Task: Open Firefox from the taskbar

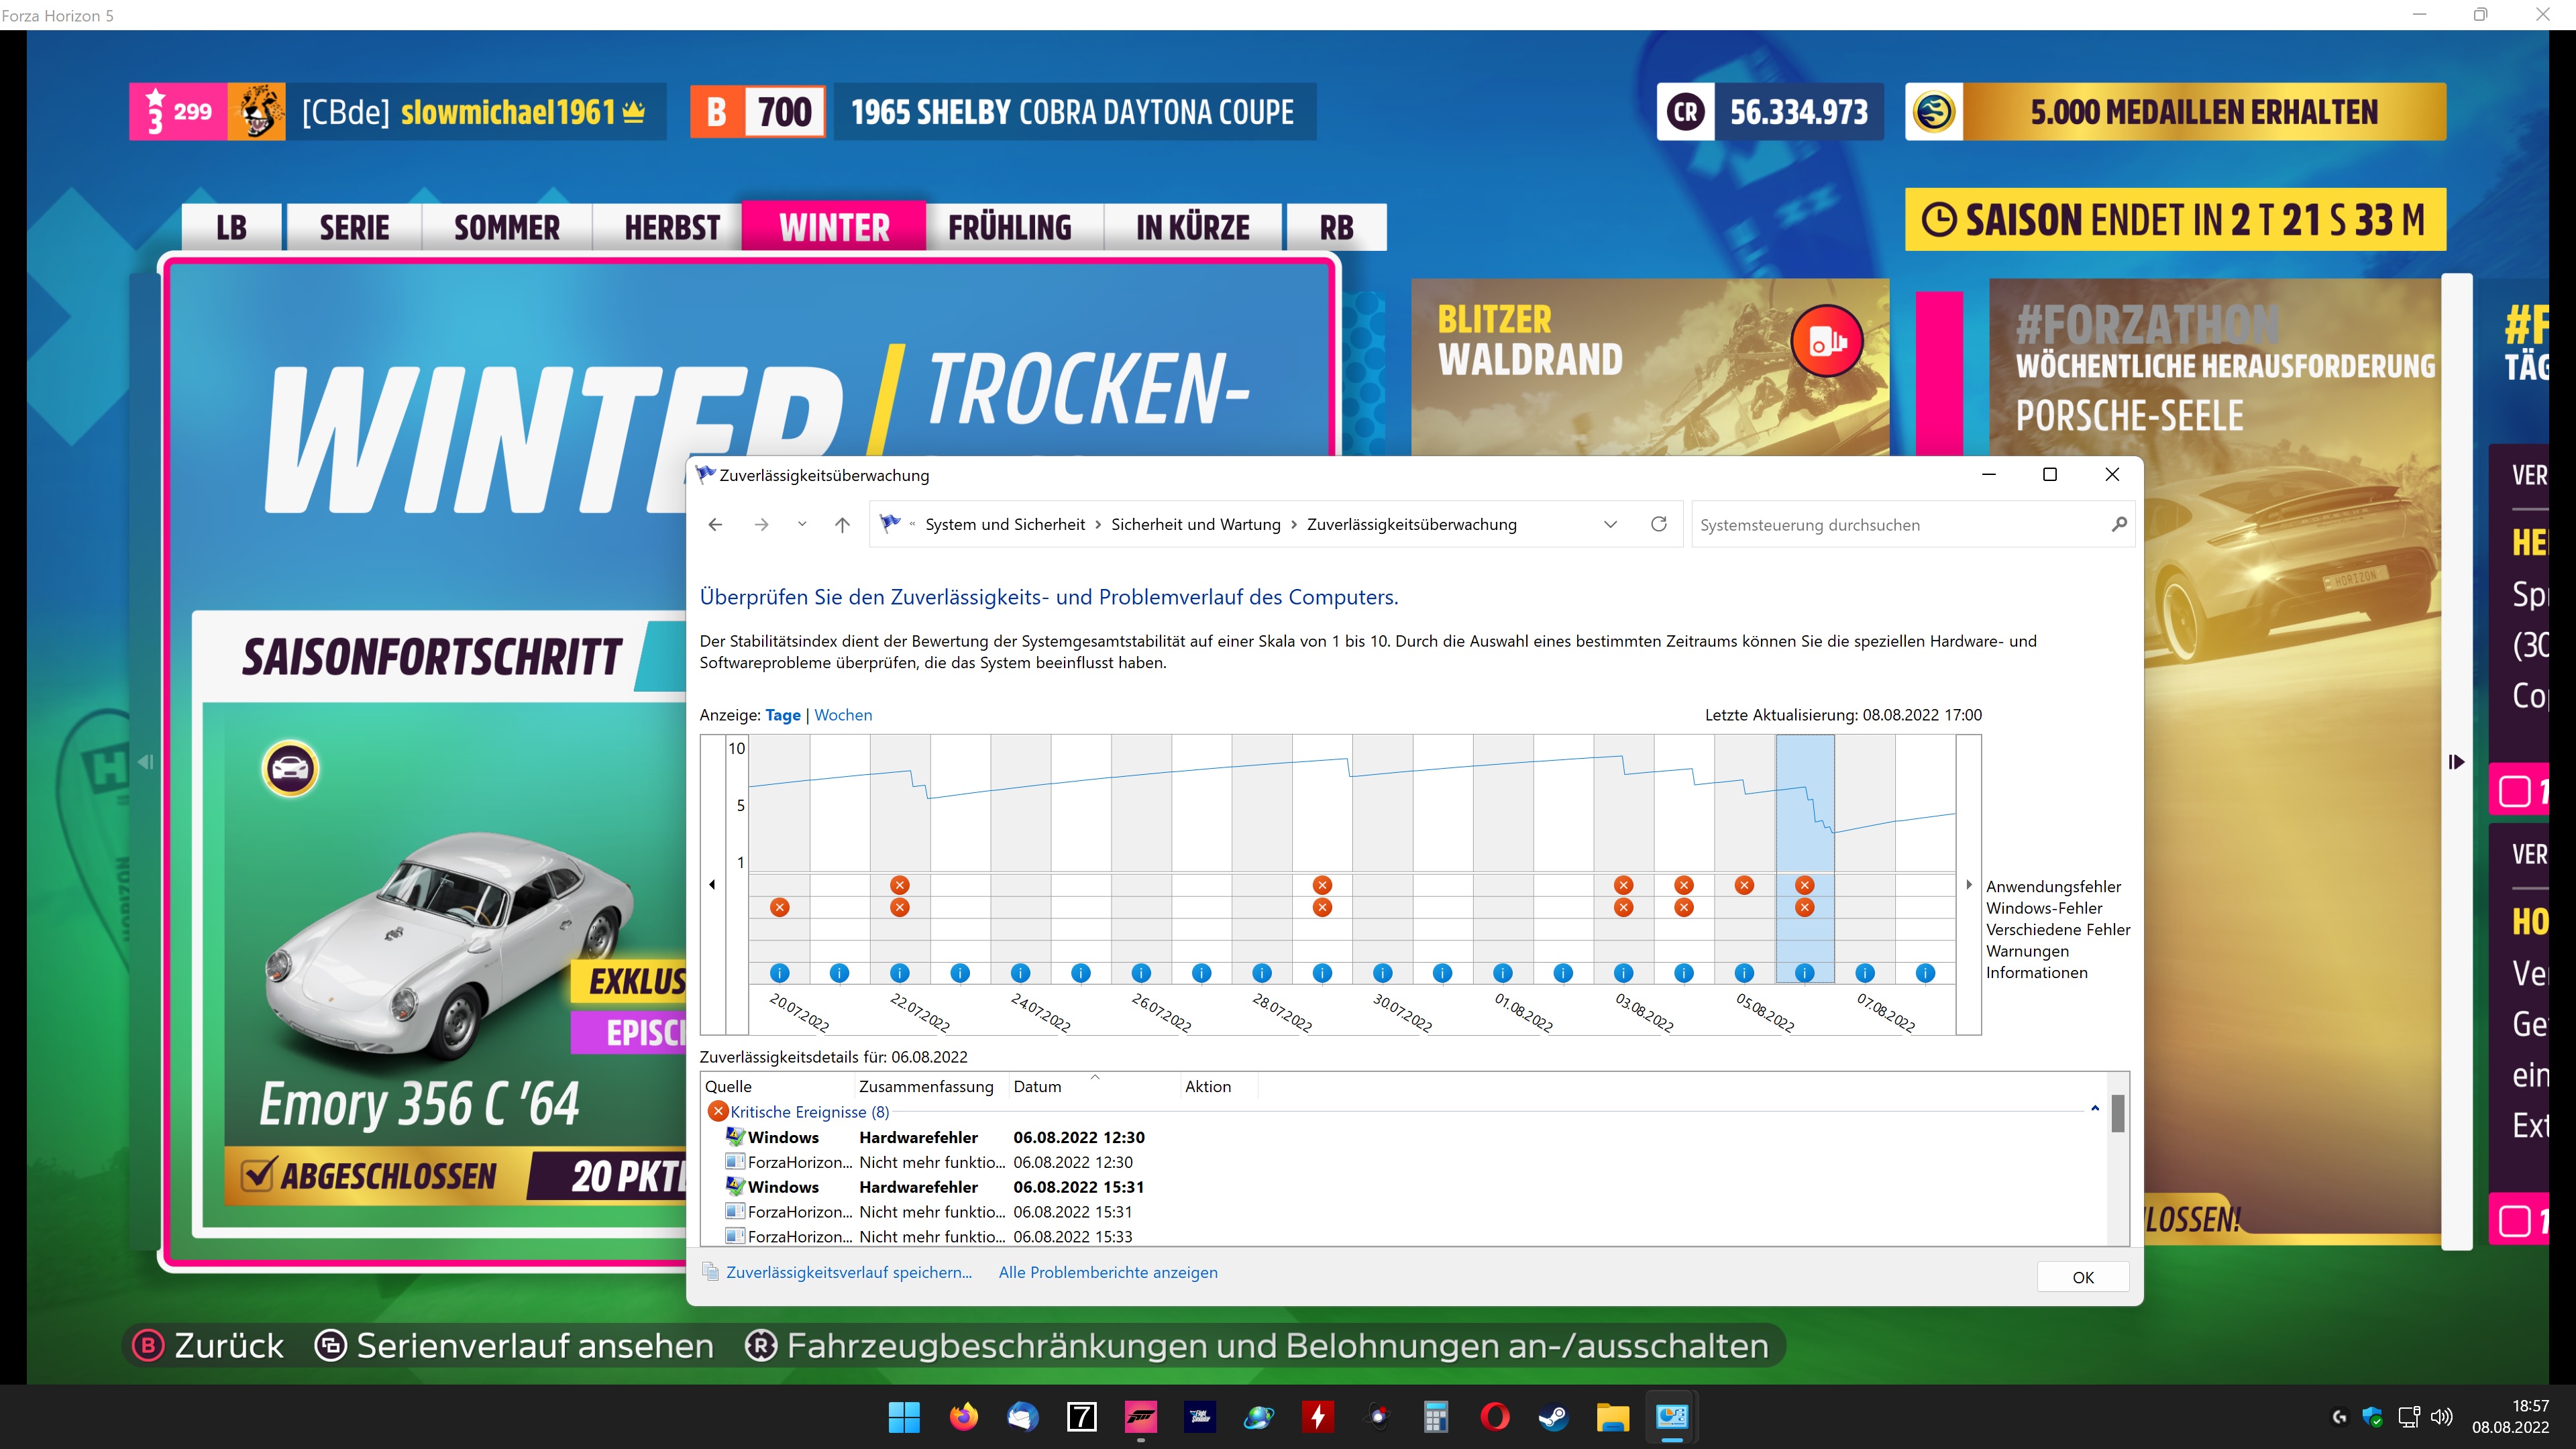Action: point(963,1417)
